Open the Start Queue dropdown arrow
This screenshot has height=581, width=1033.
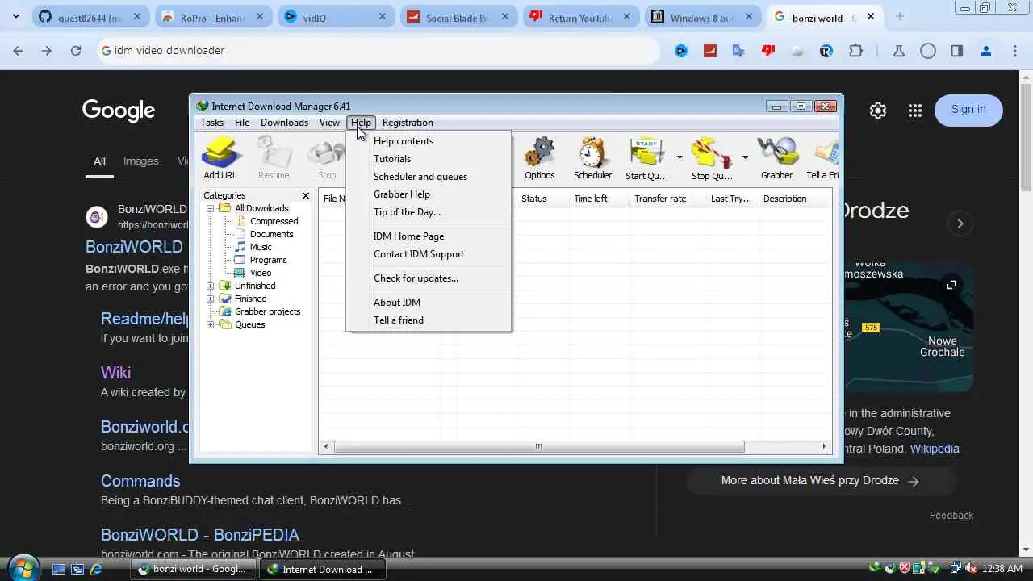point(680,157)
